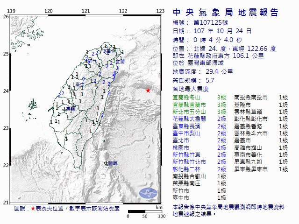Click the km scale bar below map
Screen dimensions: 299x224
point(145,211)
